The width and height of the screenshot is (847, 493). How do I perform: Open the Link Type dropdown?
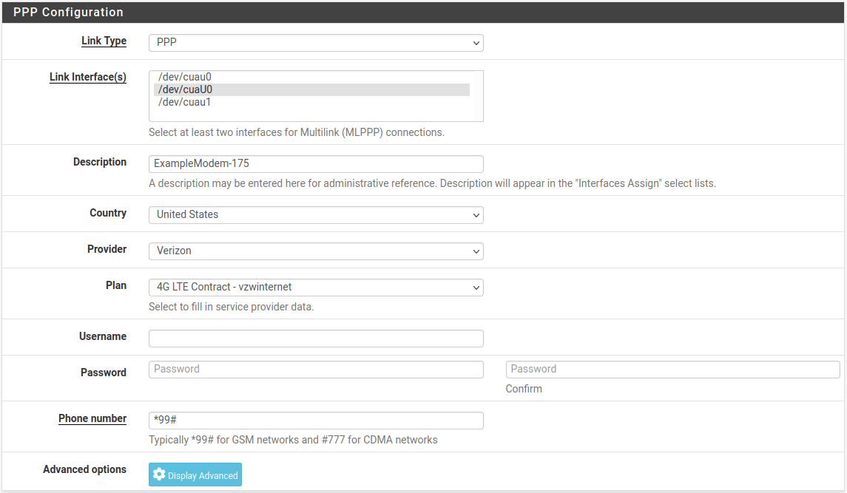click(x=316, y=43)
